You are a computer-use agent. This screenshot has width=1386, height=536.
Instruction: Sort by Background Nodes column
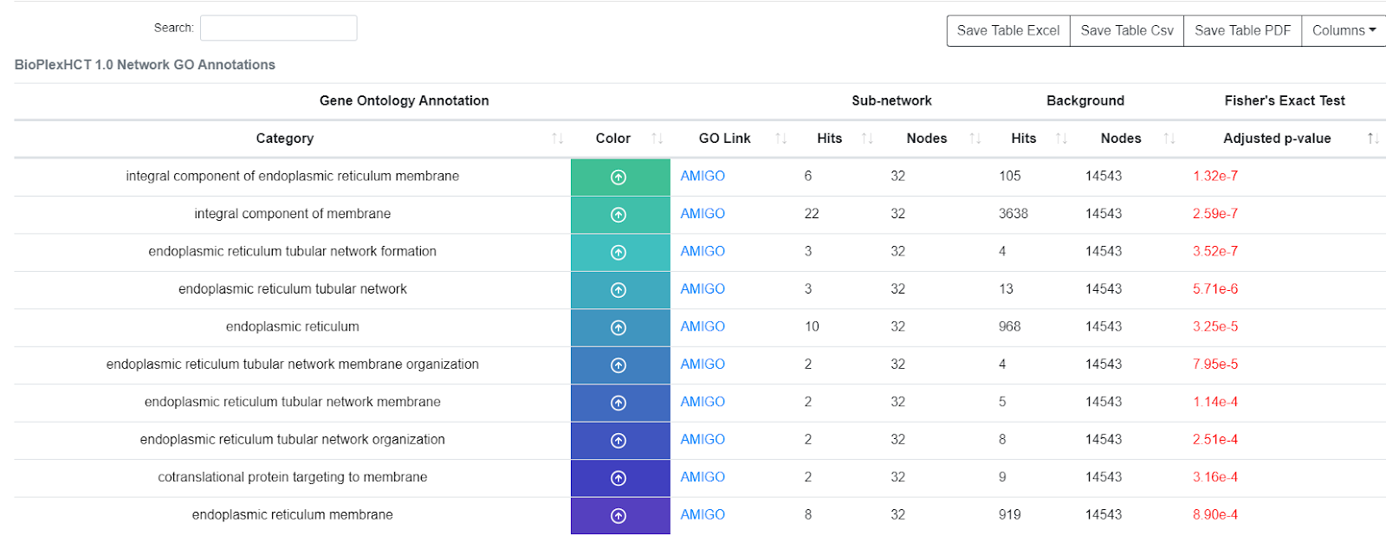pos(1169,139)
